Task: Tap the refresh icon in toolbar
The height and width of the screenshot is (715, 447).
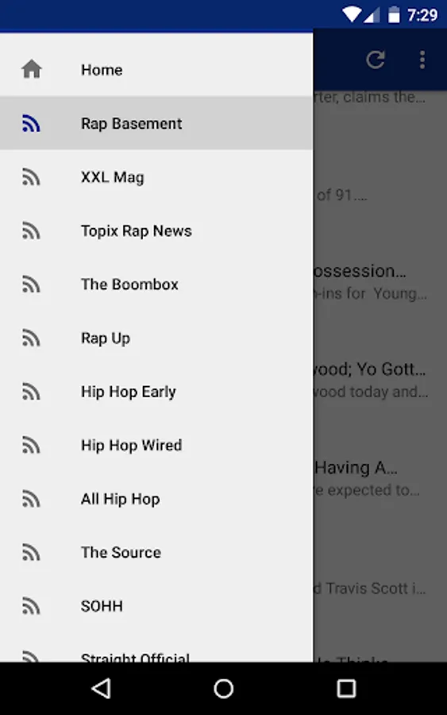Action: tap(376, 60)
